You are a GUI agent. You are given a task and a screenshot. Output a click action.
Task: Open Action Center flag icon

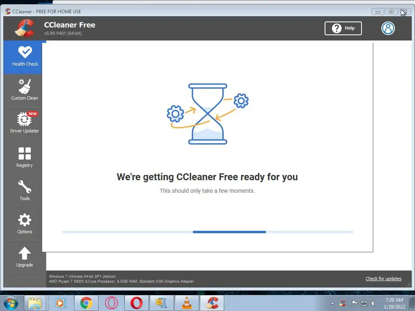(354, 303)
